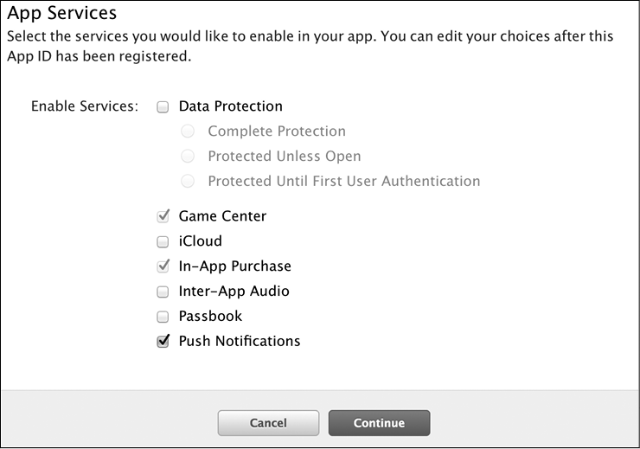
Task: Click the 'Inter-App Audio' label text
Action: point(234,291)
